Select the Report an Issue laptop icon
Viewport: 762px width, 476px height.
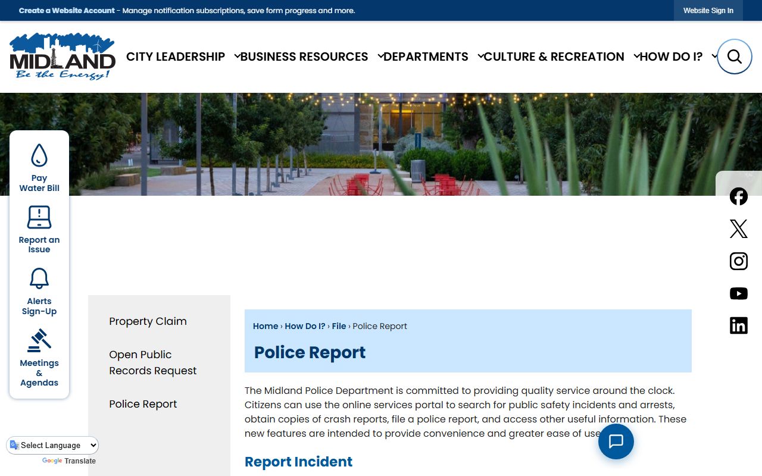click(39, 218)
